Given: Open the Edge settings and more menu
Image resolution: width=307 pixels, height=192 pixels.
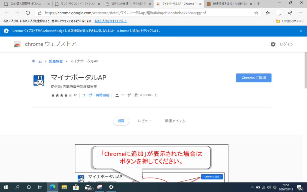Looking at the screenshot, I should tap(300, 13).
